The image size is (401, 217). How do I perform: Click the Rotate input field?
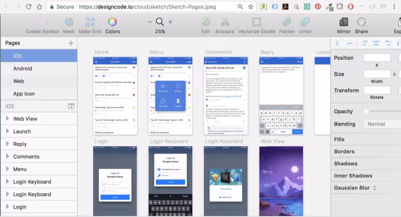coord(377,90)
